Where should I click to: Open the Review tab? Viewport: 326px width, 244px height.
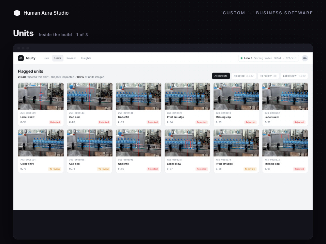pos(71,58)
